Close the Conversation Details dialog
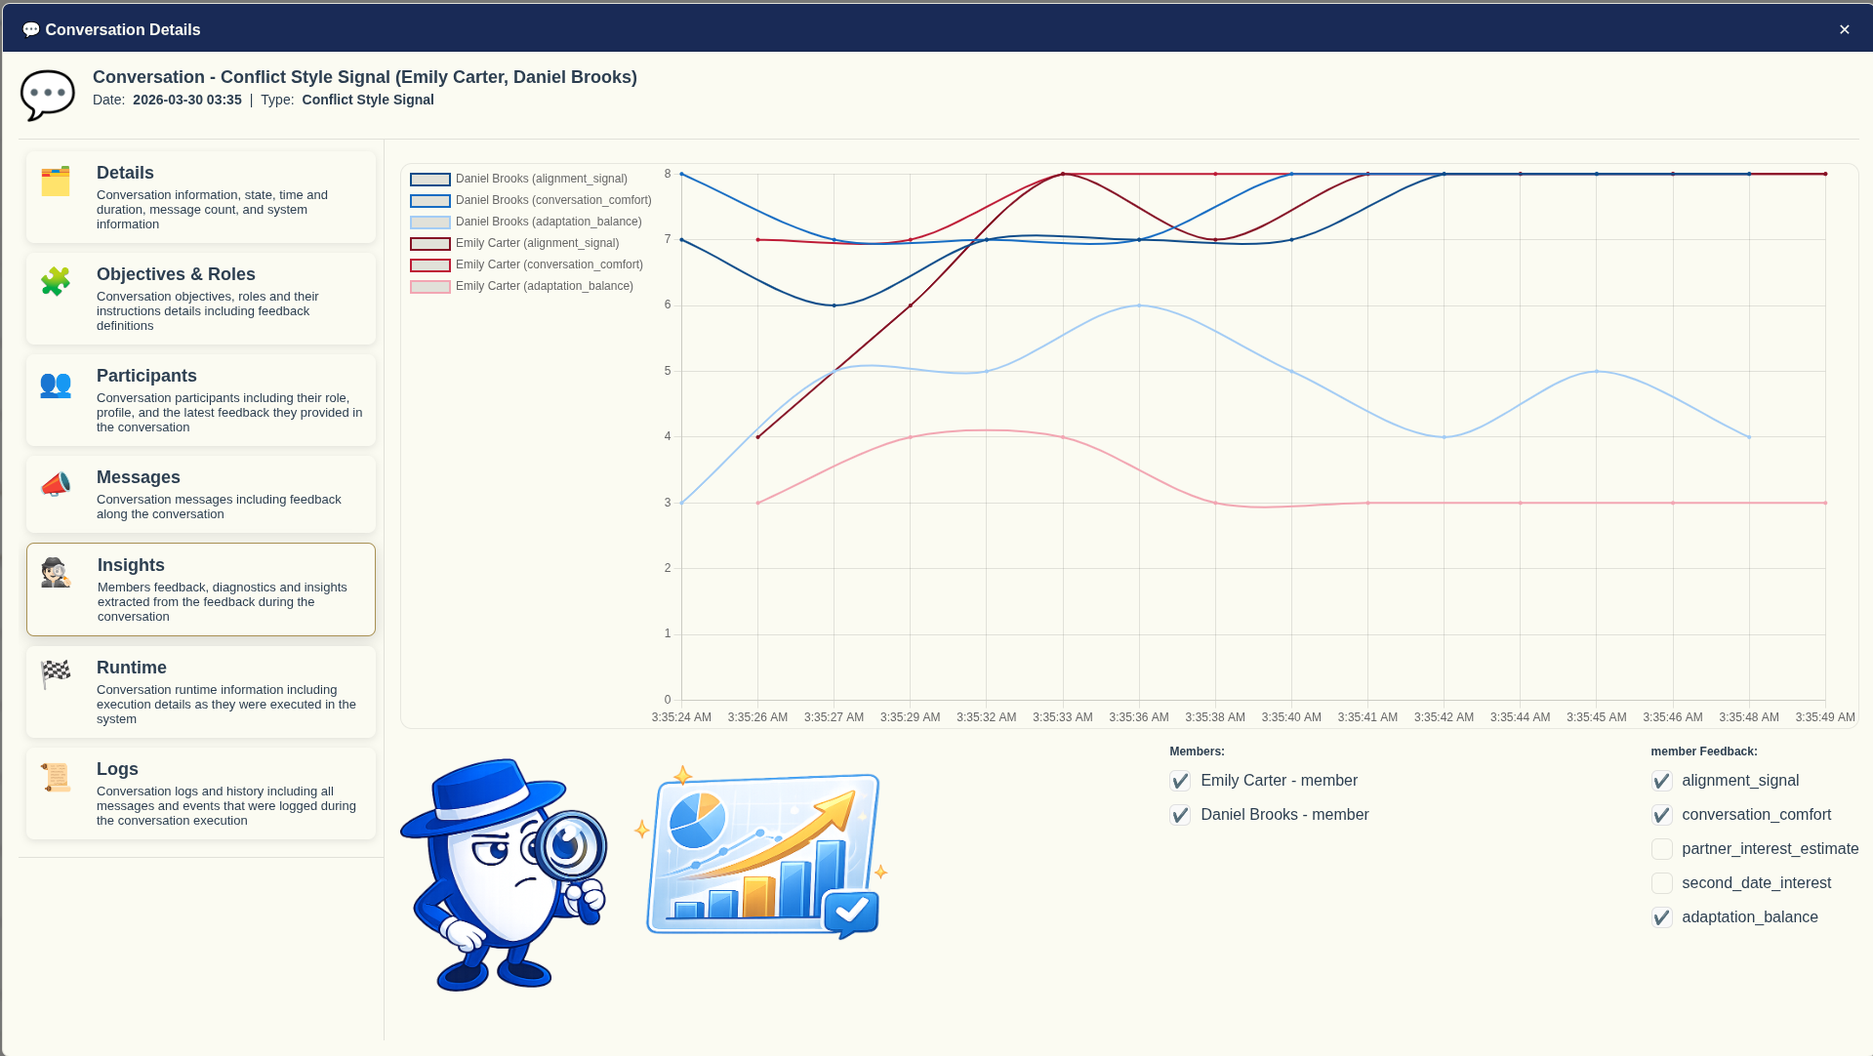This screenshot has height=1056, width=1873. click(1844, 29)
